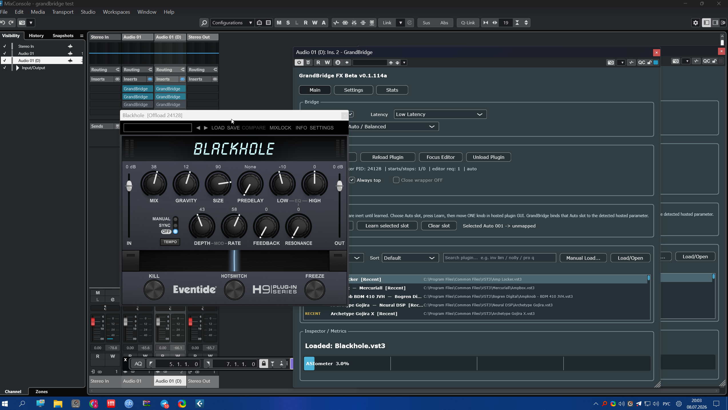Open File Explorer from the taskbar
Screen dimensions: 728x410
[58, 403]
